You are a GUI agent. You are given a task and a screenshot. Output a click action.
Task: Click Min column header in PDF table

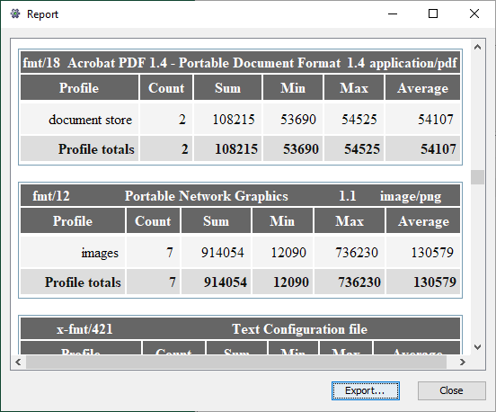click(x=293, y=88)
